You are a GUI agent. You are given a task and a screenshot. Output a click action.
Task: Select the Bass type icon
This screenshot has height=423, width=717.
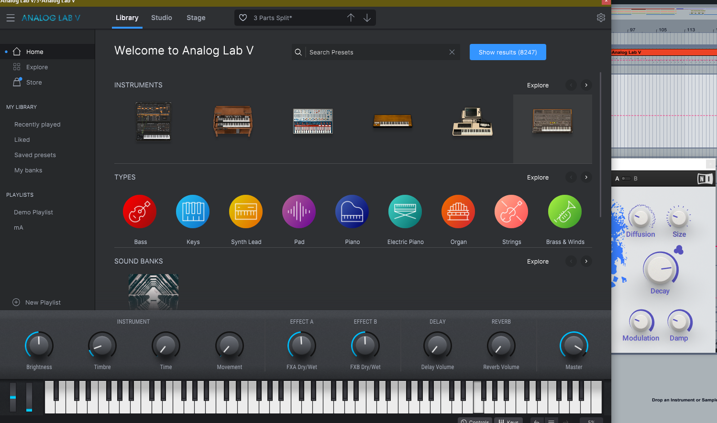(x=140, y=211)
